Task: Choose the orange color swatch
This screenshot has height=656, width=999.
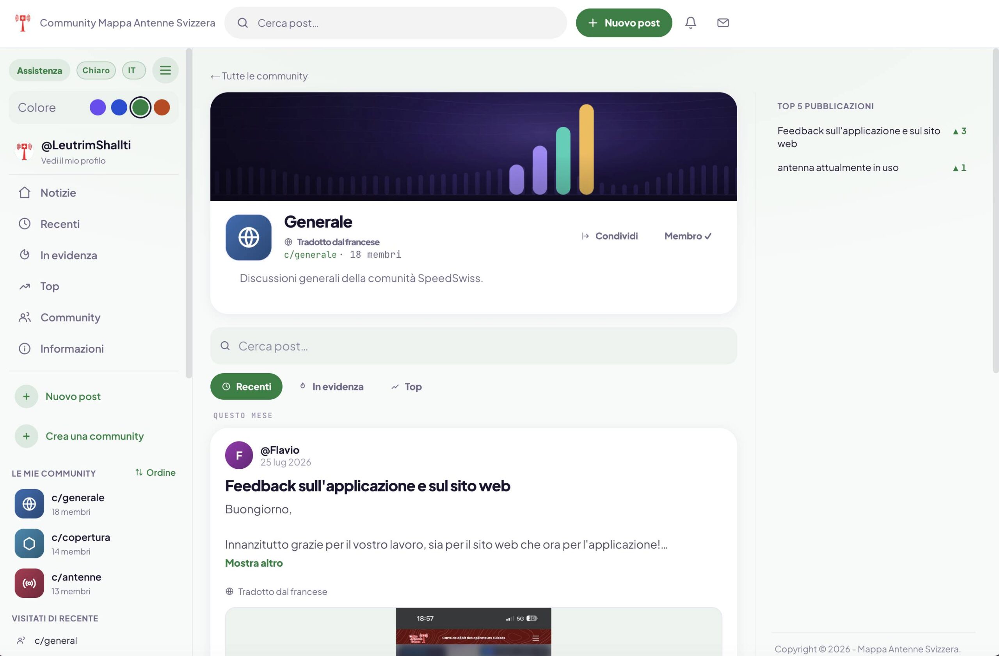Action: 162,107
